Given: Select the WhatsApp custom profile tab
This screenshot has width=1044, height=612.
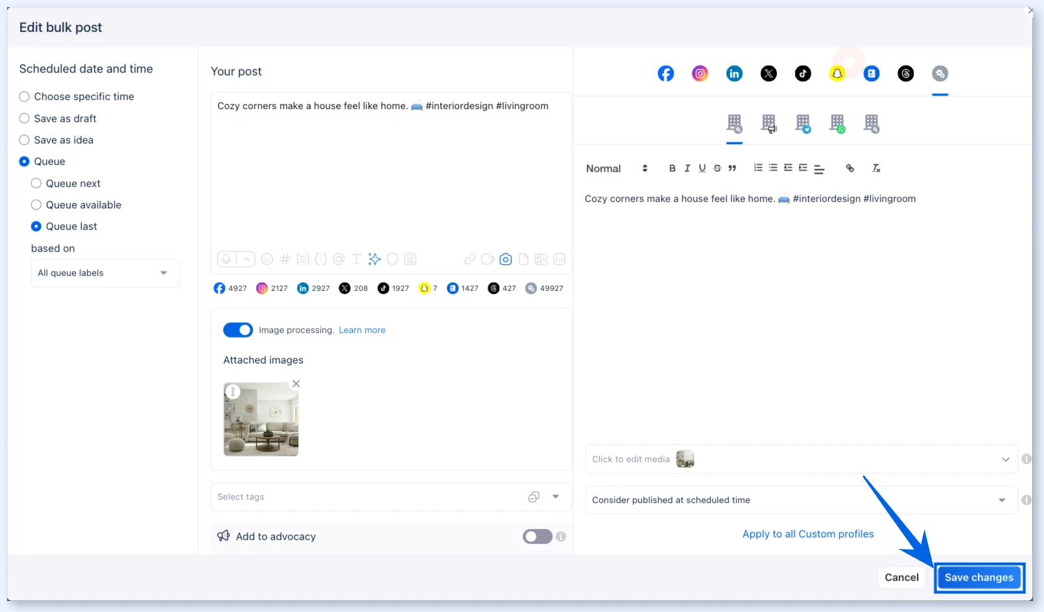Looking at the screenshot, I should tap(838, 123).
